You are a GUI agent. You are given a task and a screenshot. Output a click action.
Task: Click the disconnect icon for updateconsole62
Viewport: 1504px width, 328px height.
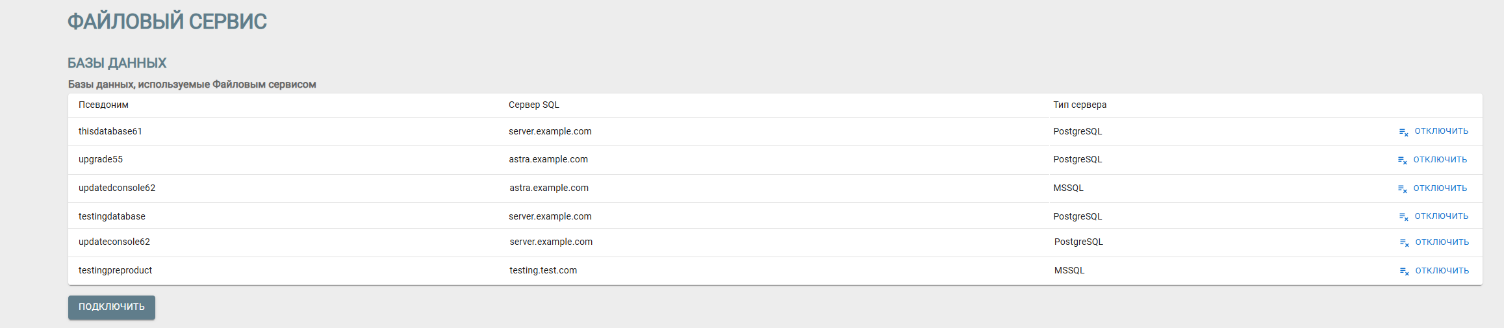1404,243
